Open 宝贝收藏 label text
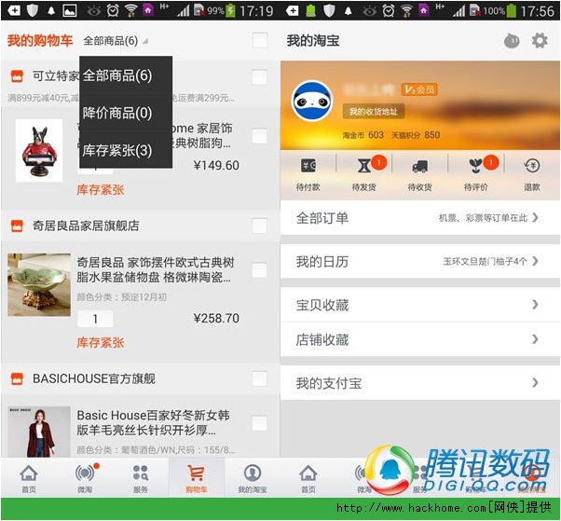This screenshot has height=521, width=561. tap(322, 305)
